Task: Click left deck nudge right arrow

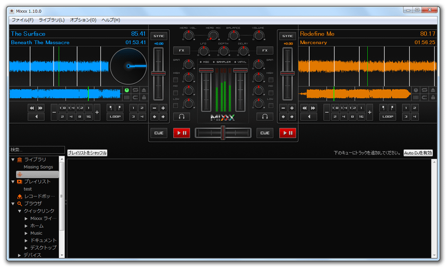Action: 163,117
